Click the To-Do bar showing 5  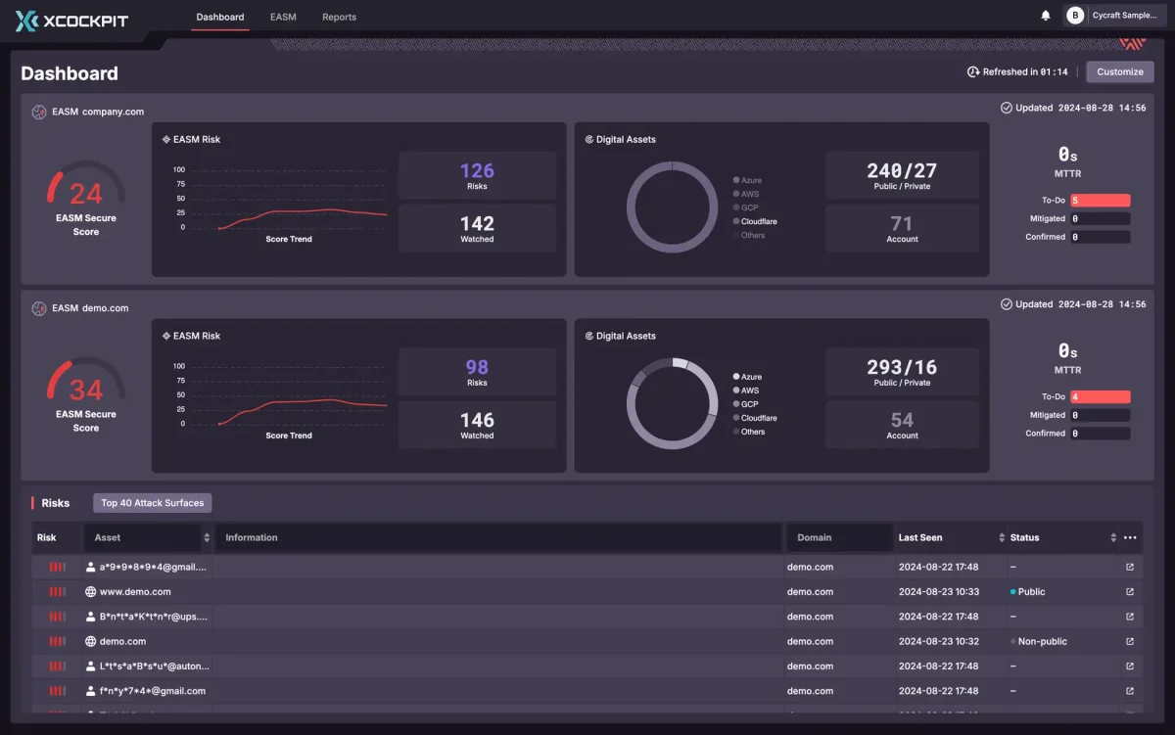point(1100,201)
